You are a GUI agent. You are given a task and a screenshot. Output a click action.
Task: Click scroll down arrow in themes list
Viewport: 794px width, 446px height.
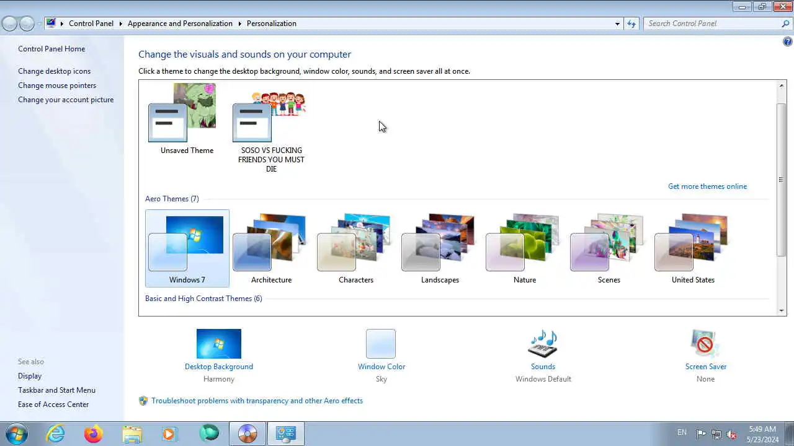782,310
